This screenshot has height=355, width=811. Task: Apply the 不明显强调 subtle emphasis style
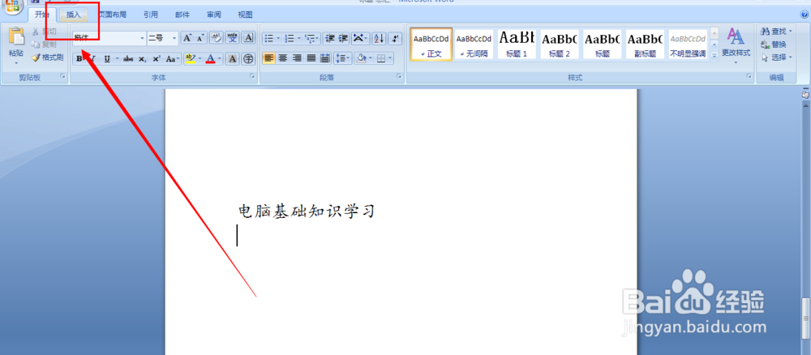click(688, 45)
